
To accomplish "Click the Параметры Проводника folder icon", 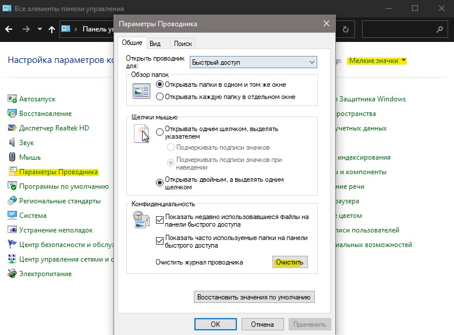I will click(12, 171).
